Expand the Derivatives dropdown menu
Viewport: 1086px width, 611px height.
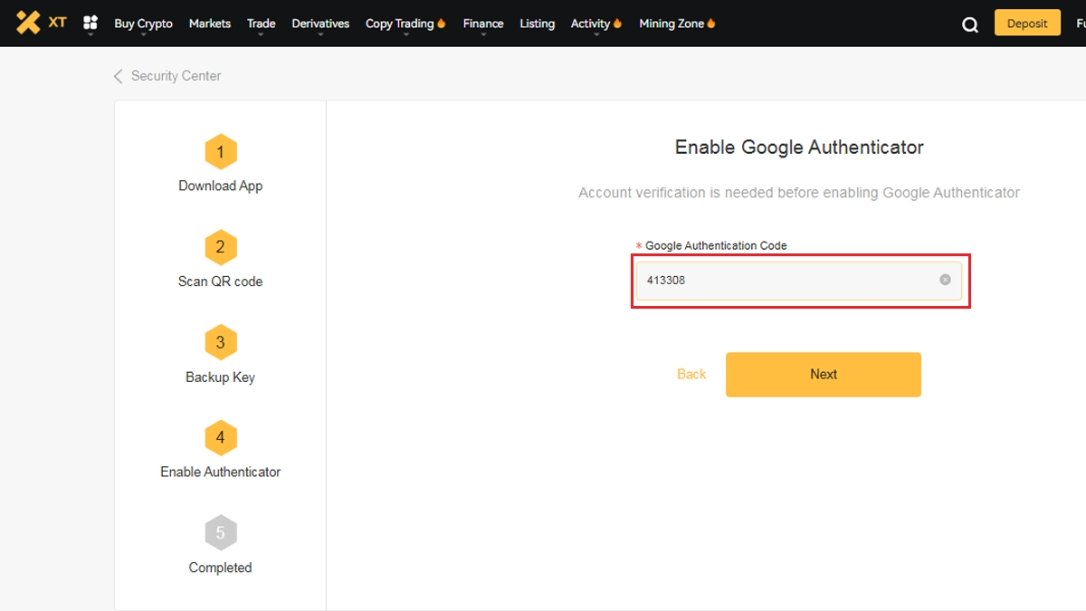[320, 24]
